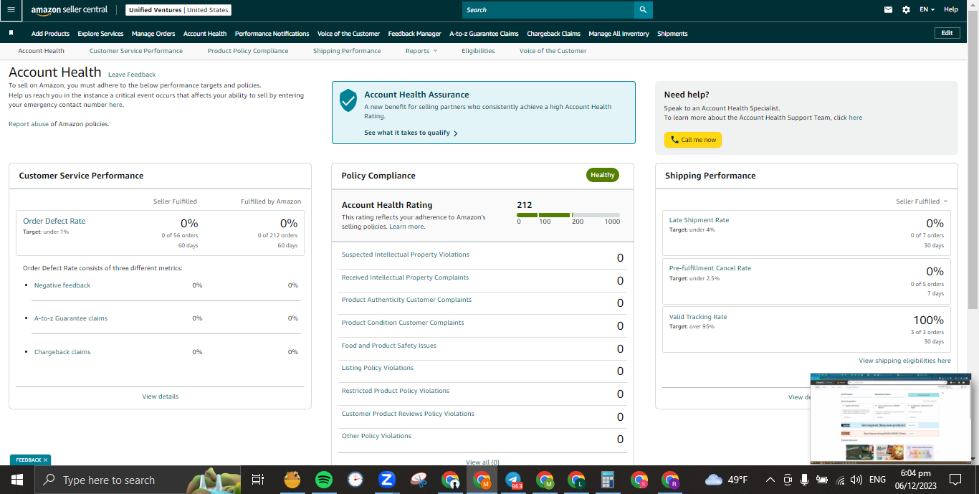Open the Negative feedback metric link
The image size is (979, 494).
point(62,285)
